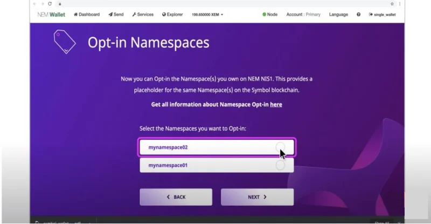Select the mynamespace01 radio circle
The width and height of the screenshot is (431, 224).
click(x=280, y=165)
